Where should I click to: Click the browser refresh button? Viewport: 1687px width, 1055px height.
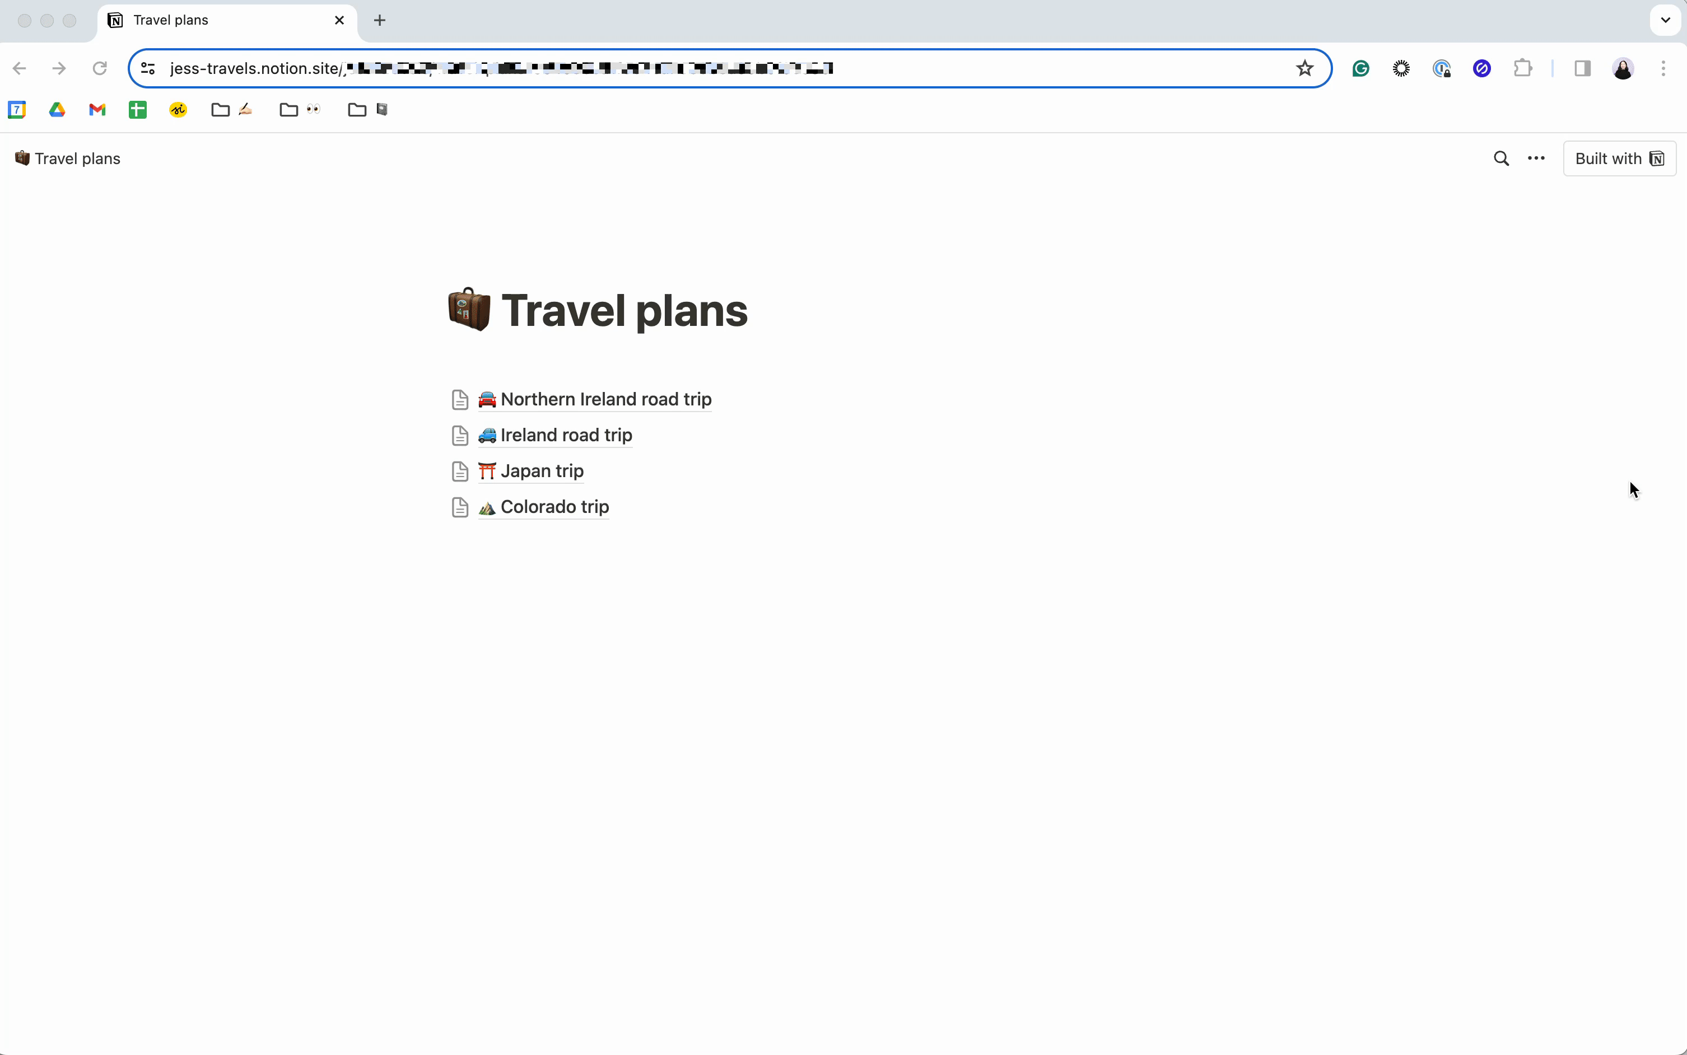tap(101, 68)
